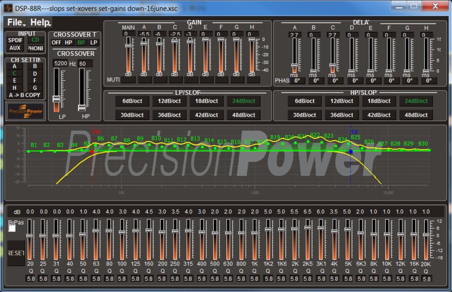Set crossover type to HP
Viewport: 452px width, 292px height.
click(x=68, y=42)
